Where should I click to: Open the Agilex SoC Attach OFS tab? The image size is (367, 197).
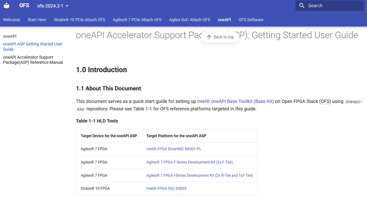click(x=190, y=20)
